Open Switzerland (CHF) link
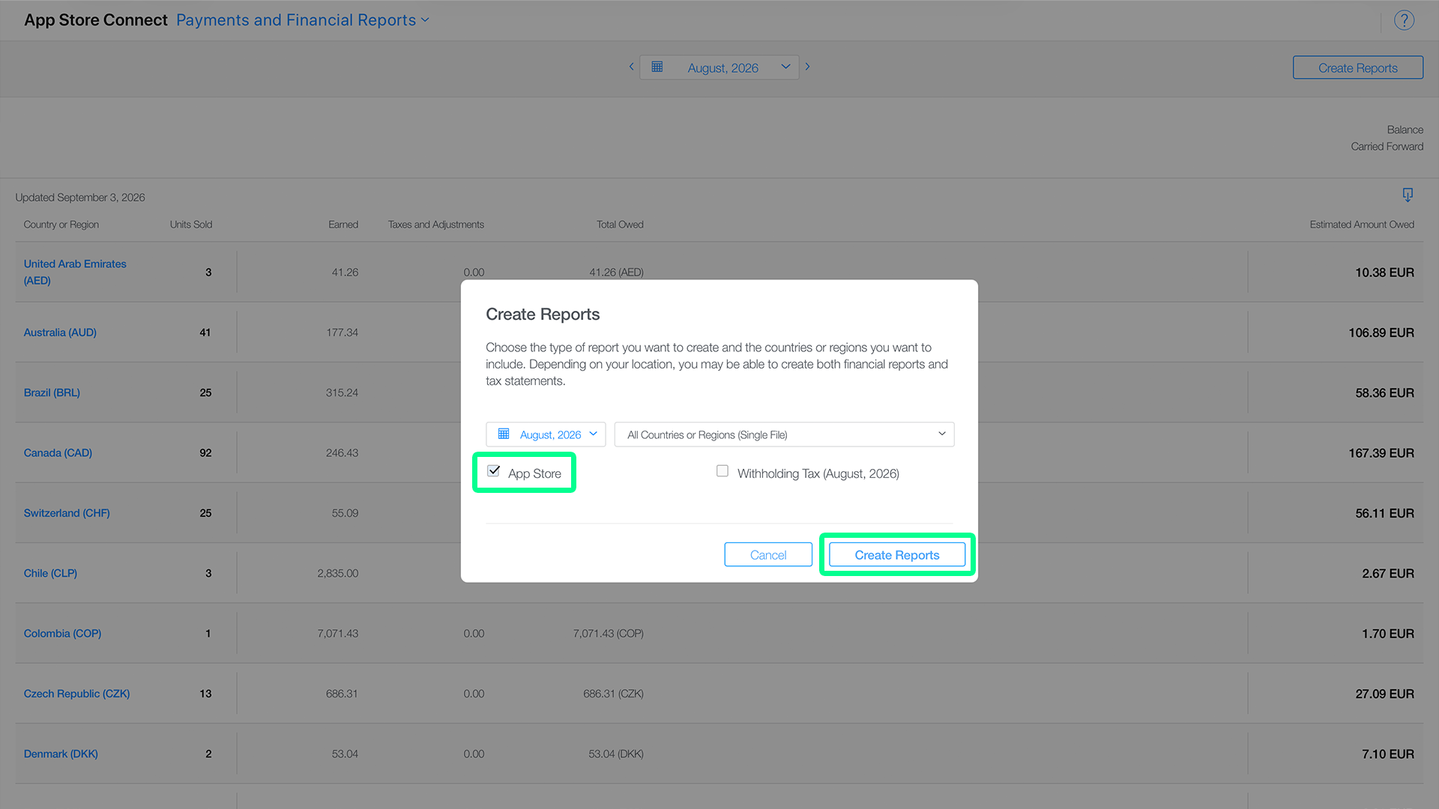The height and width of the screenshot is (809, 1439). (x=67, y=513)
